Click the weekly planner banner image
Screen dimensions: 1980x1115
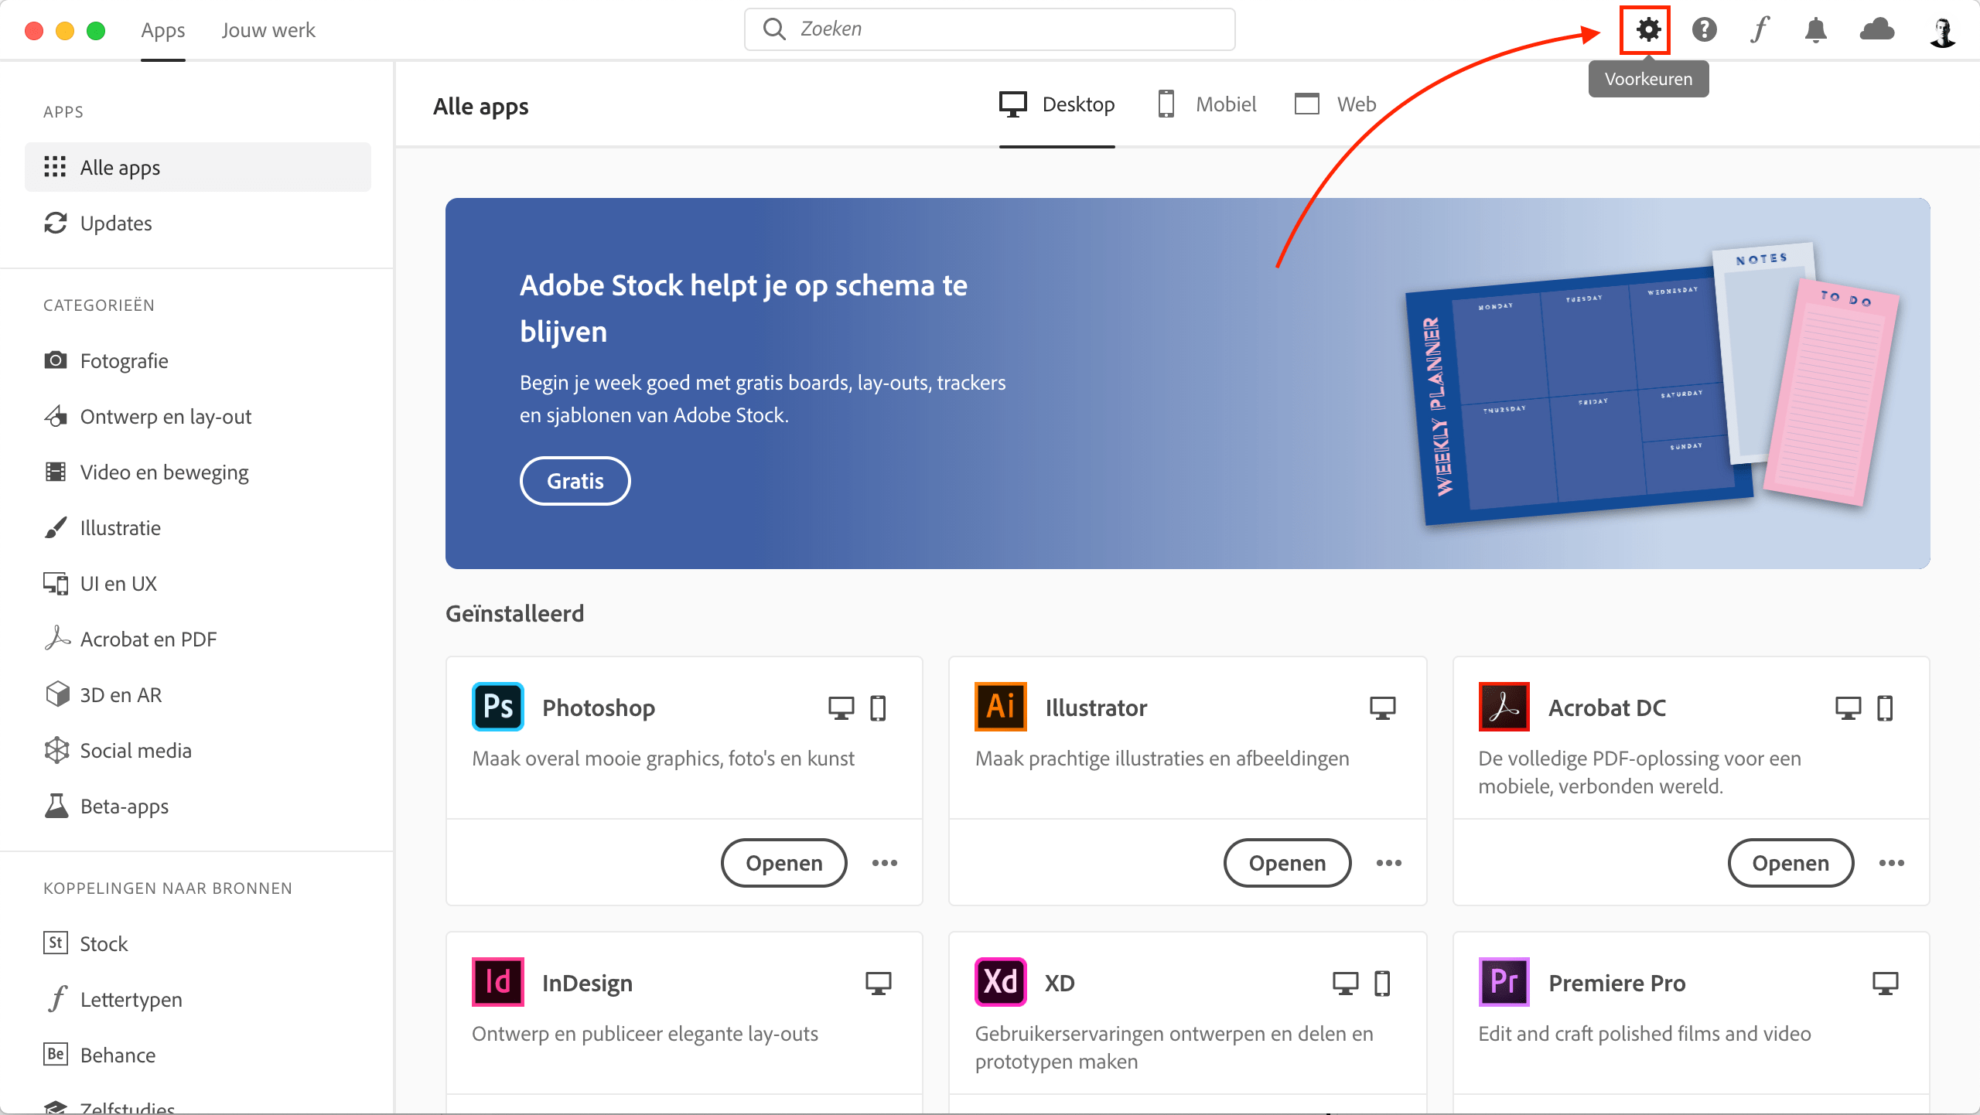click(1651, 387)
